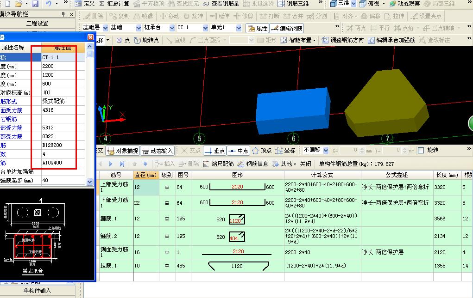This screenshot has height=298, width=473.
Task: Click next record arrow in rebar toolbar
Action: point(110,164)
